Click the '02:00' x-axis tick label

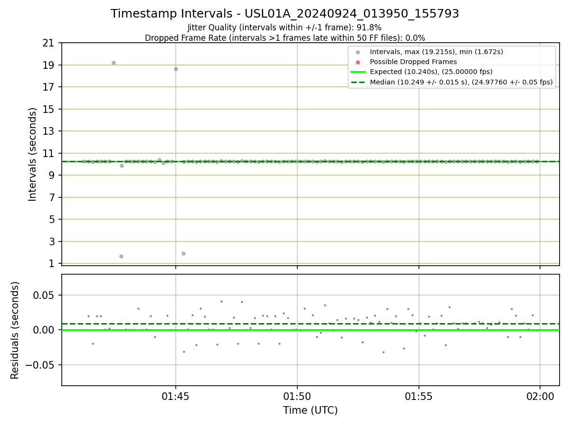[540, 396]
